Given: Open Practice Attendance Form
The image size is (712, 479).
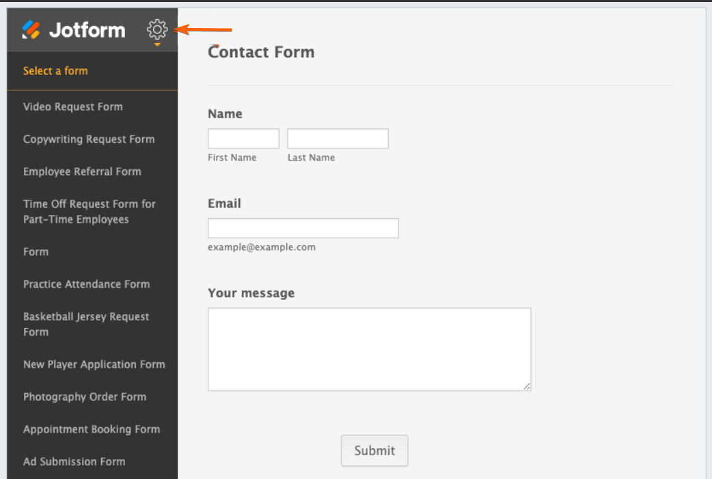Looking at the screenshot, I should pyautogui.click(x=86, y=284).
